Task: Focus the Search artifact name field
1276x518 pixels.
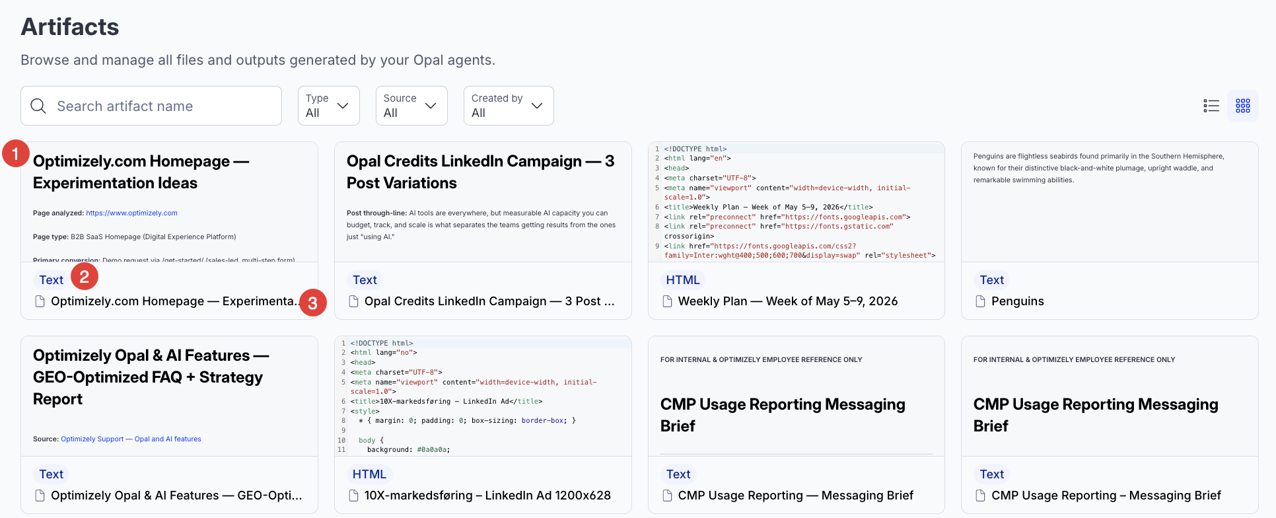Action: pyautogui.click(x=151, y=106)
